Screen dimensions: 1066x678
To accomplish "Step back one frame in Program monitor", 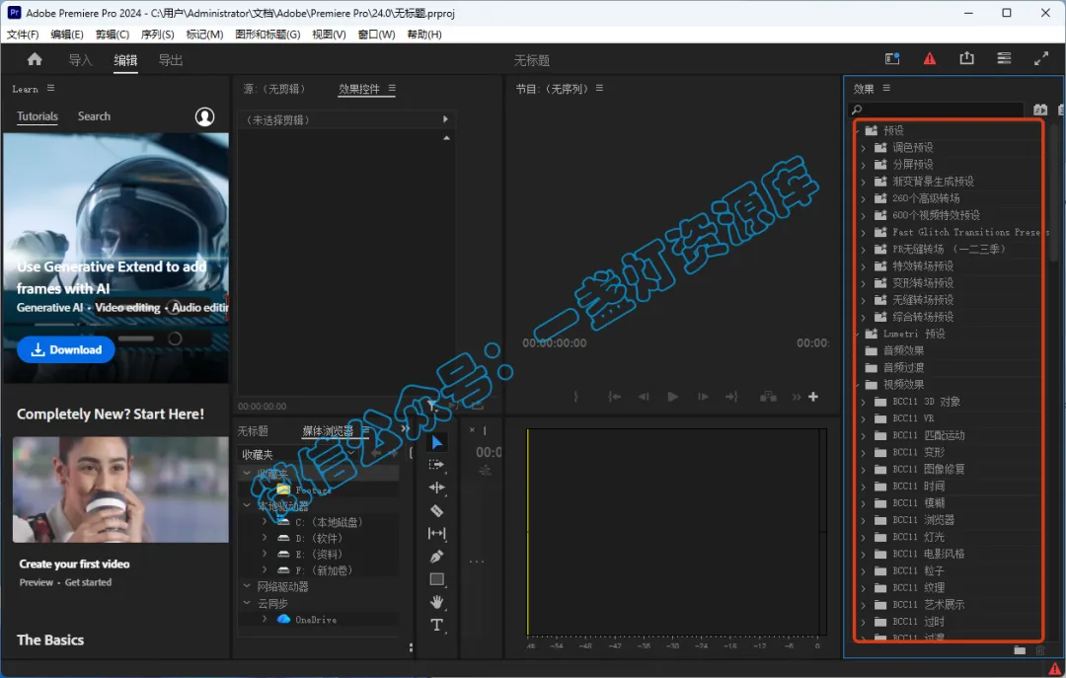I will point(644,397).
